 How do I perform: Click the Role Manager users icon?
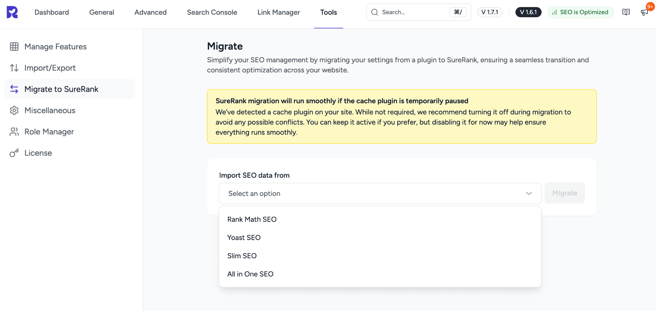[x=14, y=132]
